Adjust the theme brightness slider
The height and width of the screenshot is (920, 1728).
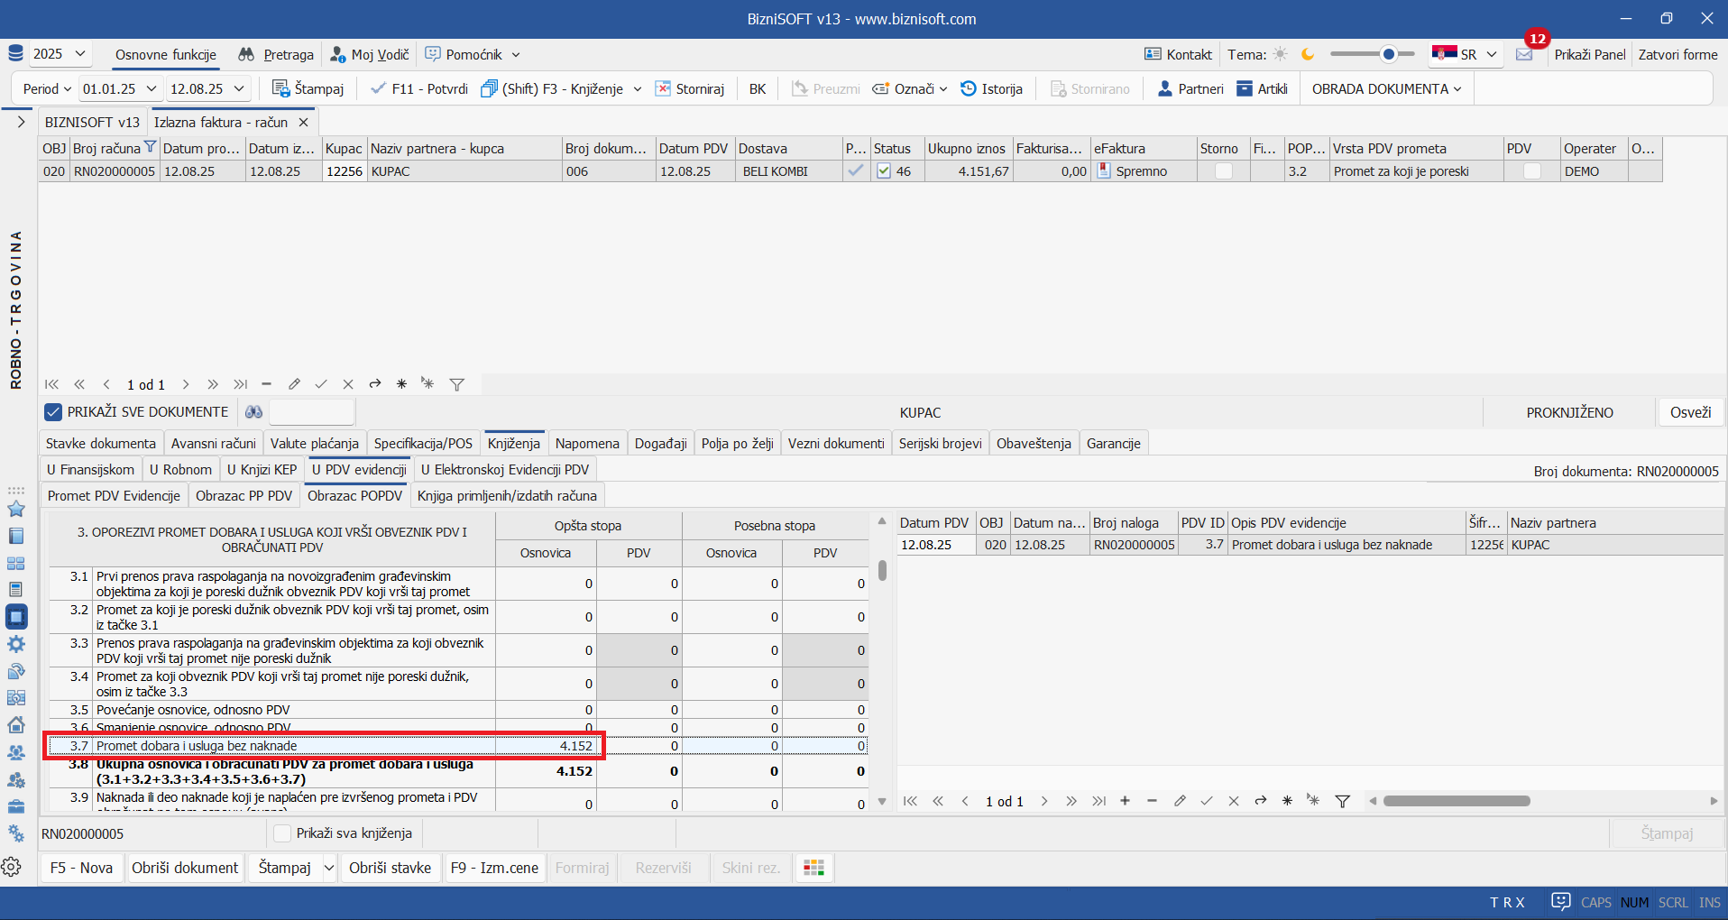point(1388,55)
